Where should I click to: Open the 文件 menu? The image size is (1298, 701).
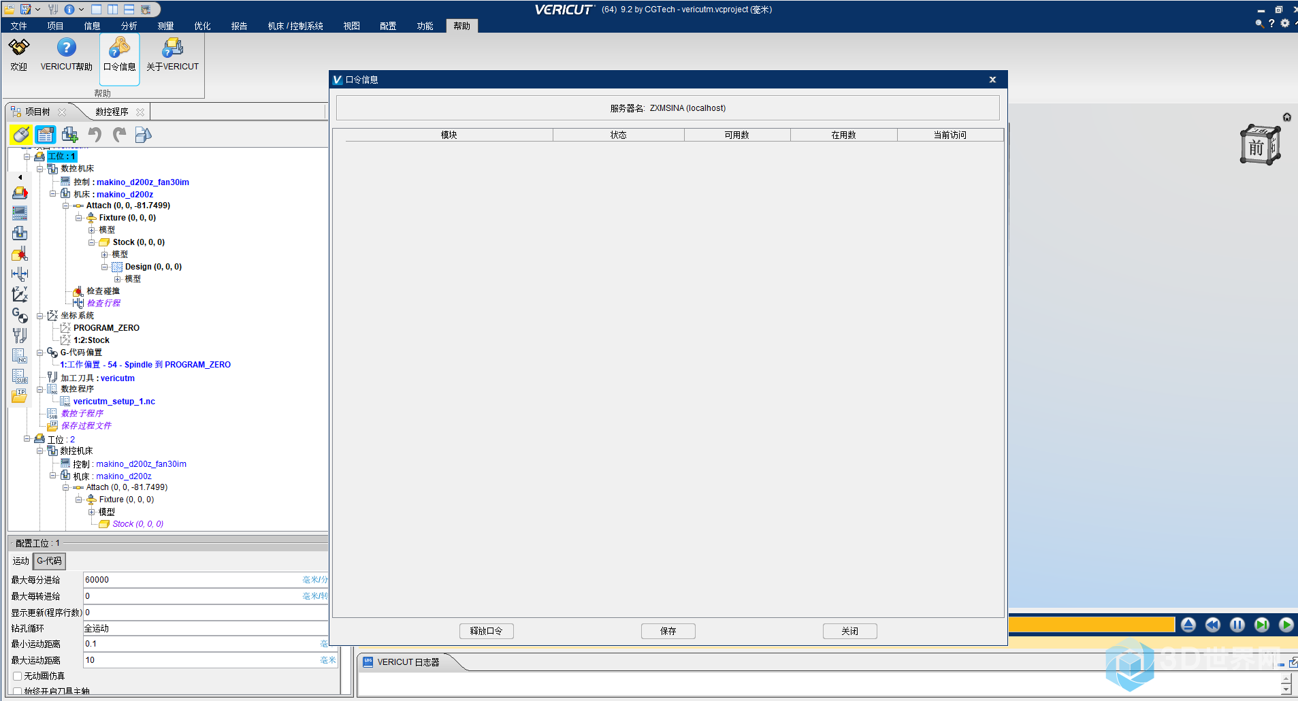point(18,26)
